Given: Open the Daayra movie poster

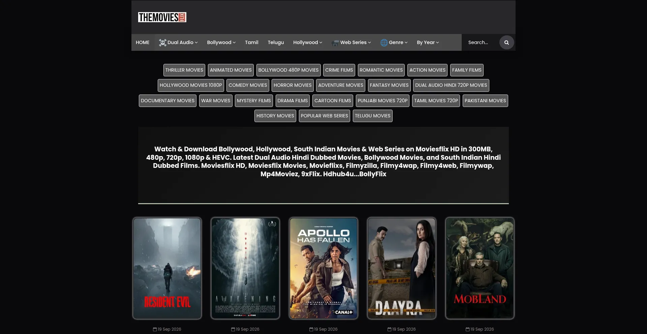Looking at the screenshot, I should [x=402, y=268].
